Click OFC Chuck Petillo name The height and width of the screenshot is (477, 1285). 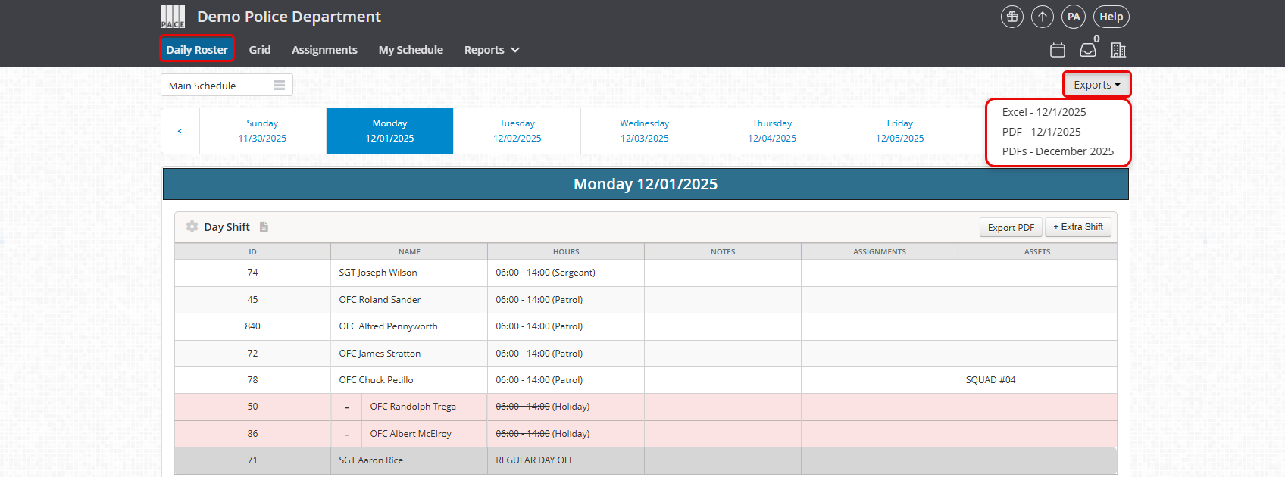(x=376, y=380)
